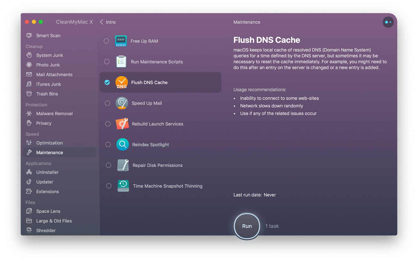
Task: Click Trash Bins sidebar label
Action: coord(47,93)
